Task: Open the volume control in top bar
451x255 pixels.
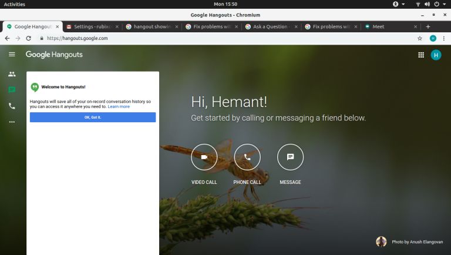Action: 427,4
